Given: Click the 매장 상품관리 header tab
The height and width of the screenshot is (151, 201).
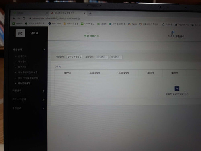Looking at the screenshot, I should (92, 36).
